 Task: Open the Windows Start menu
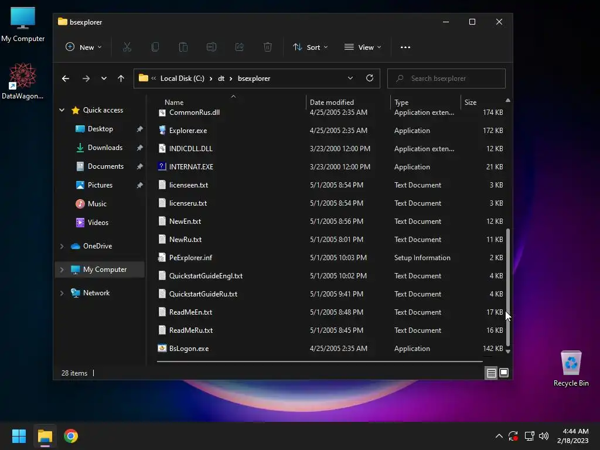coord(19,436)
